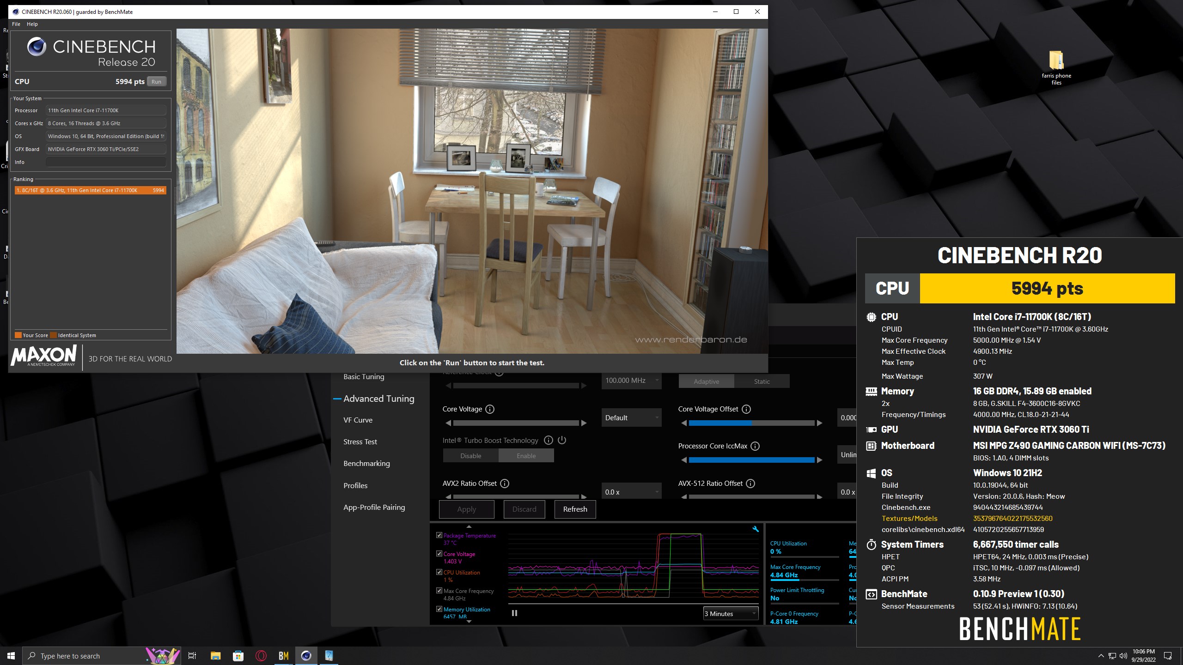The height and width of the screenshot is (665, 1183).
Task: Click the Core Voltage Offset info icon
Action: [746, 409]
